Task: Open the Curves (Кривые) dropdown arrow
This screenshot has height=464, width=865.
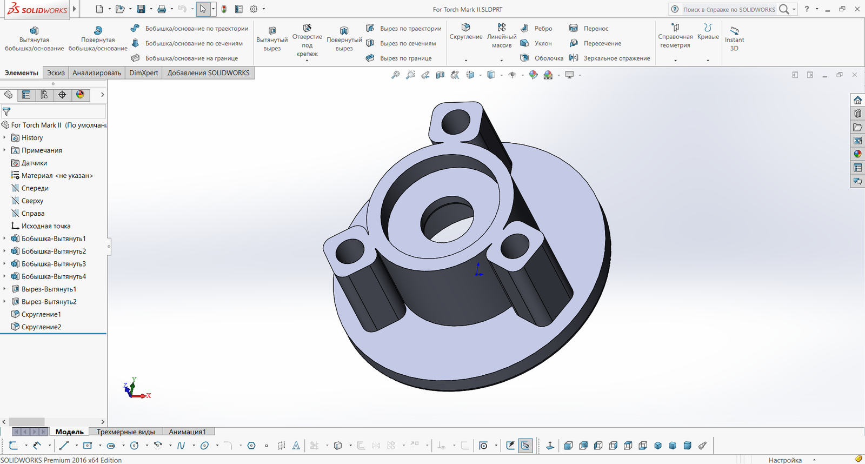Action: tap(708, 61)
